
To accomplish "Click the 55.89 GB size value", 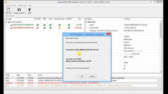I will [x=78, y=28].
